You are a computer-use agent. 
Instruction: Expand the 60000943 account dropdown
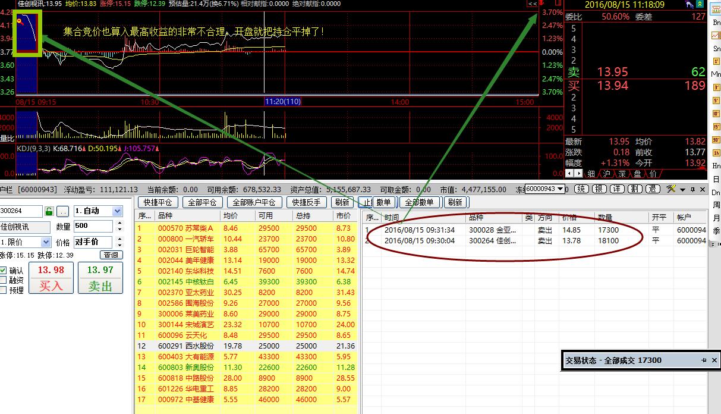561,189
